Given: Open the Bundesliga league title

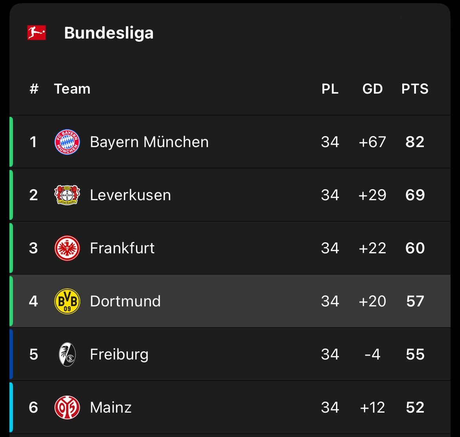Looking at the screenshot, I should point(109,33).
